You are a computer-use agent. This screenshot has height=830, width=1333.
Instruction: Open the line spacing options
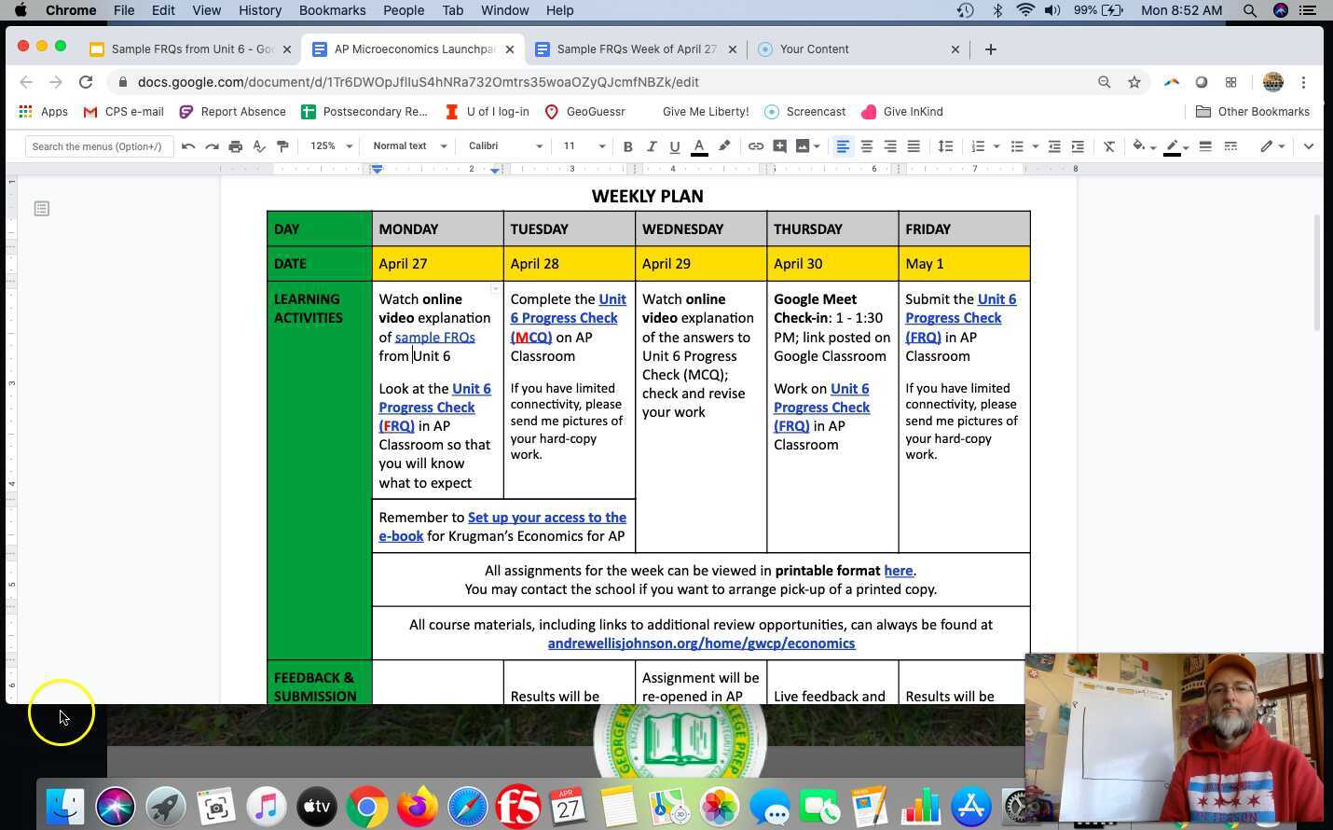tap(945, 146)
